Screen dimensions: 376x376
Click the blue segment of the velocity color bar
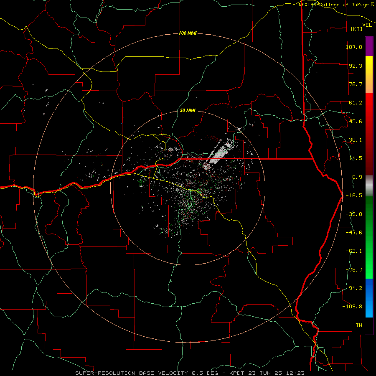369,298
